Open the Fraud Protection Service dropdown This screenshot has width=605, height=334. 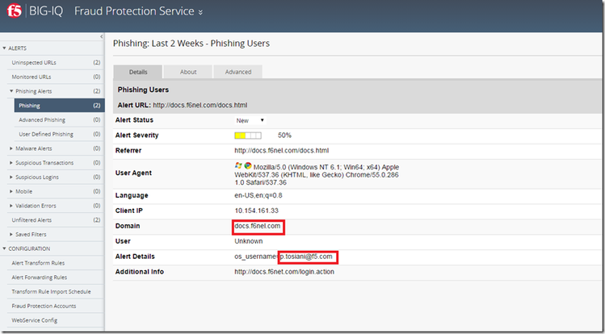(200, 12)
